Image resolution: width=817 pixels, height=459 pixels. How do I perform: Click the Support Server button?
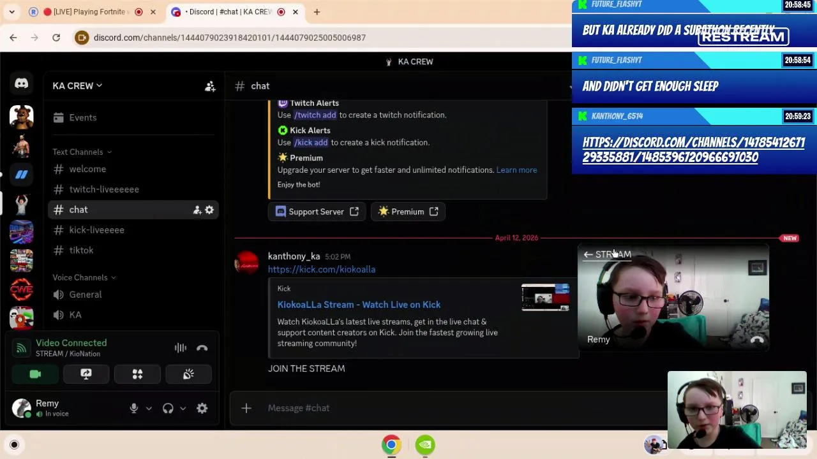click(317, 212)
